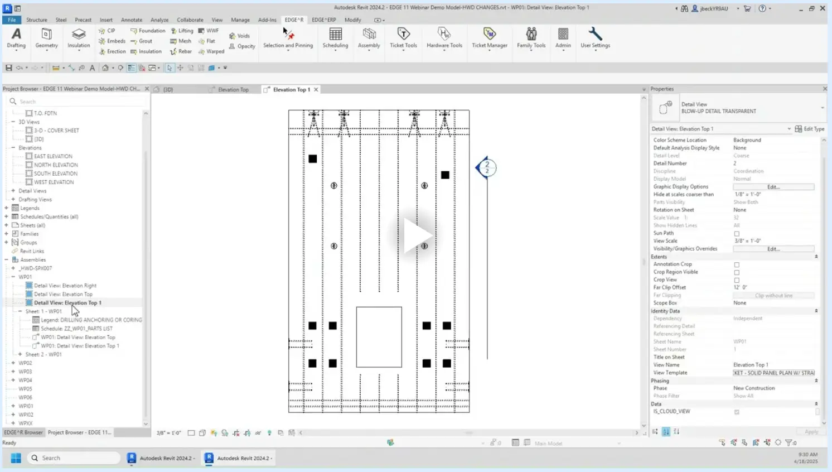
Task: Open the Drafting tool
Action: 16,38
